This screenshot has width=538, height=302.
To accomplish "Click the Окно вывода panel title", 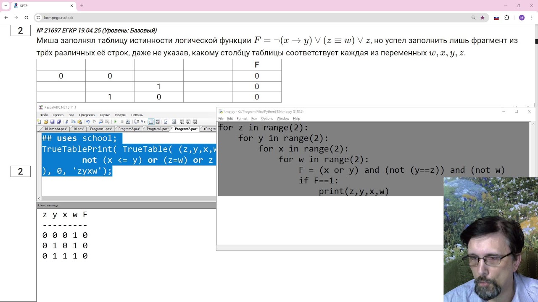I will tap(48, 205).
